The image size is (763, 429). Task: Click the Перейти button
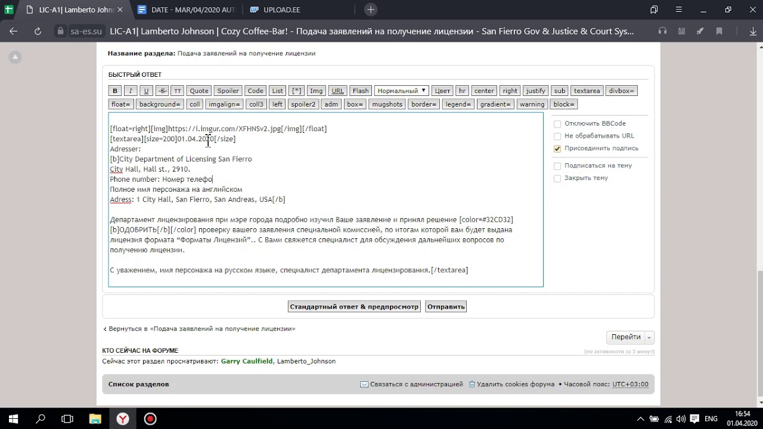[626, 337]
